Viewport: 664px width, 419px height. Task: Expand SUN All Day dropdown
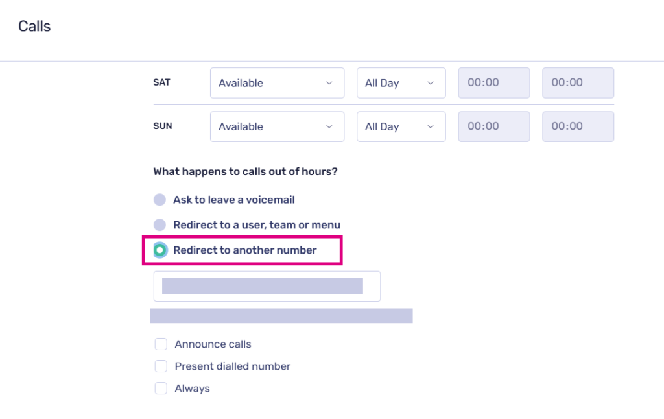pyautogui.click(x=401, y=126)
